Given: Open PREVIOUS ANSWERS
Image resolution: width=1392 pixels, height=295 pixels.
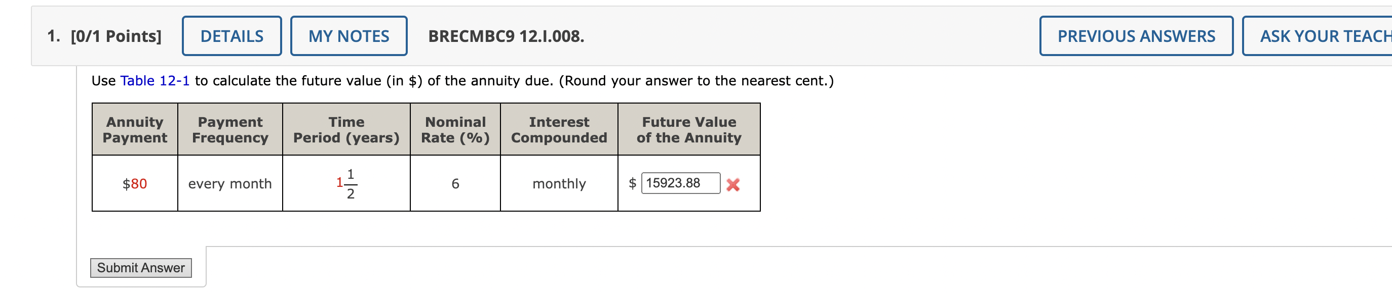Looking at the screenshot, I should pyautogui.click(x=1135, y=35).
